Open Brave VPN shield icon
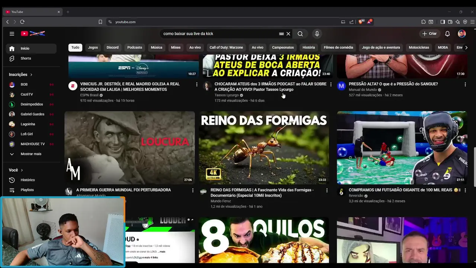 (x=465, y=22)
